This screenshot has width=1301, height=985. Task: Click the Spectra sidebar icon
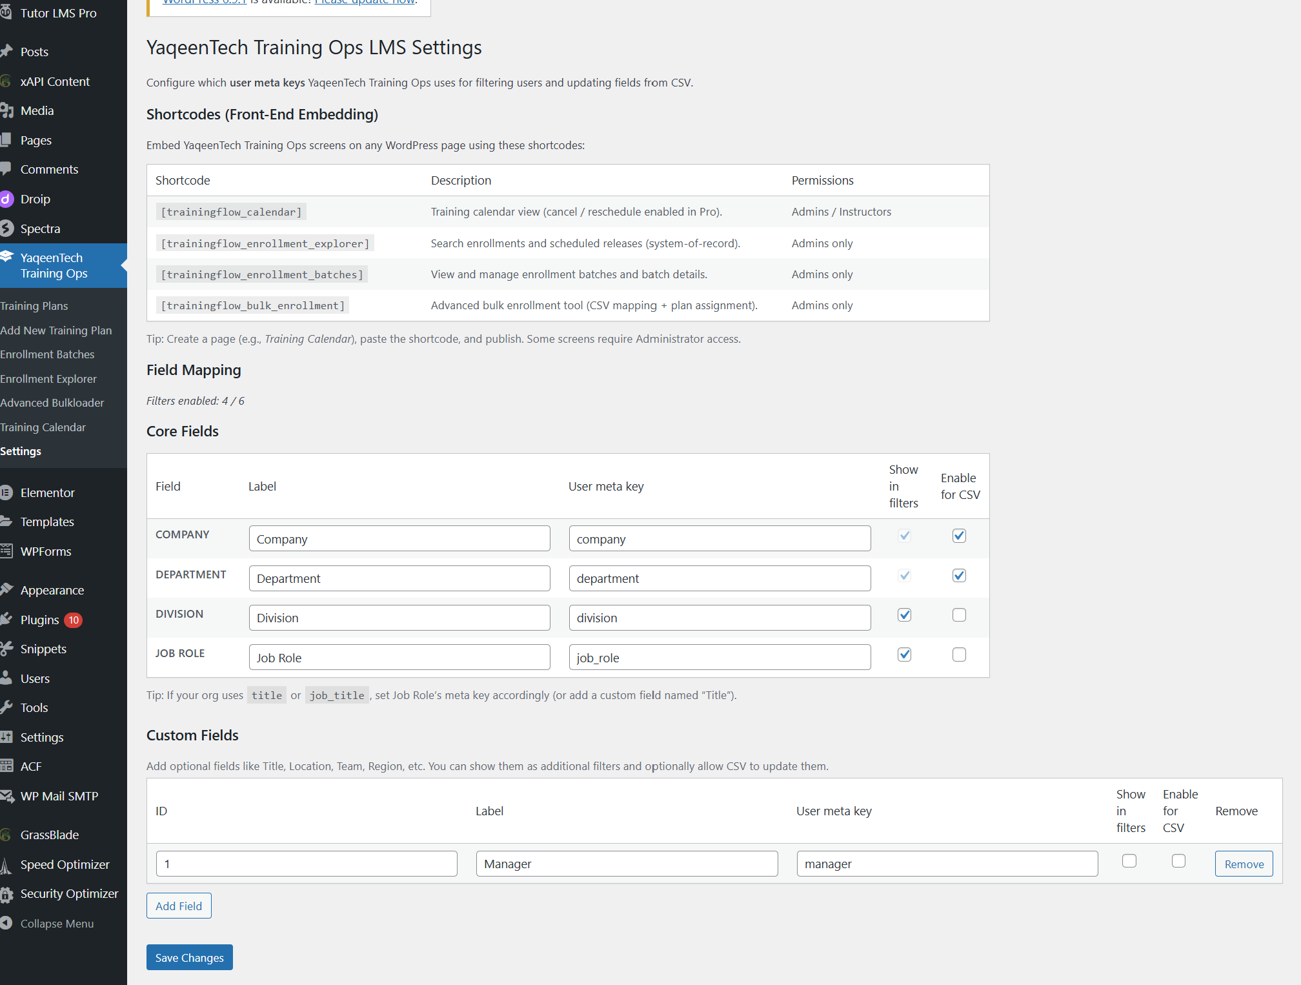click(6, 228)
